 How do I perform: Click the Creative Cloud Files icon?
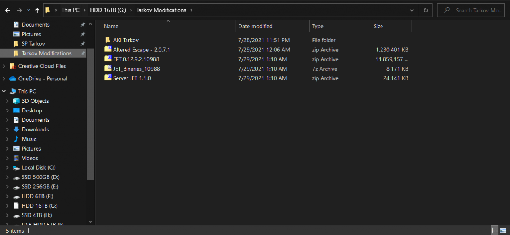12,66
